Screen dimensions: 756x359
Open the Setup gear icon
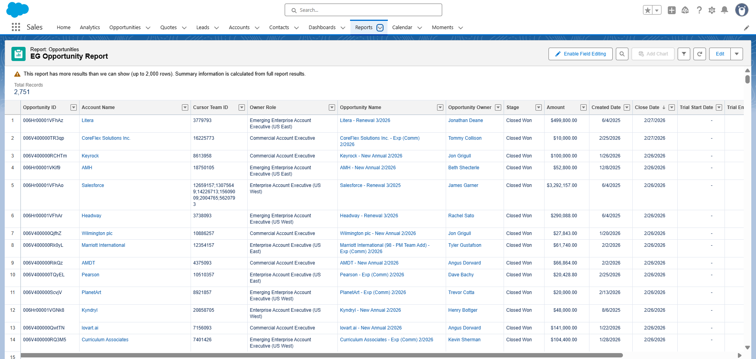pyautogui.click(x=712, y=10)
